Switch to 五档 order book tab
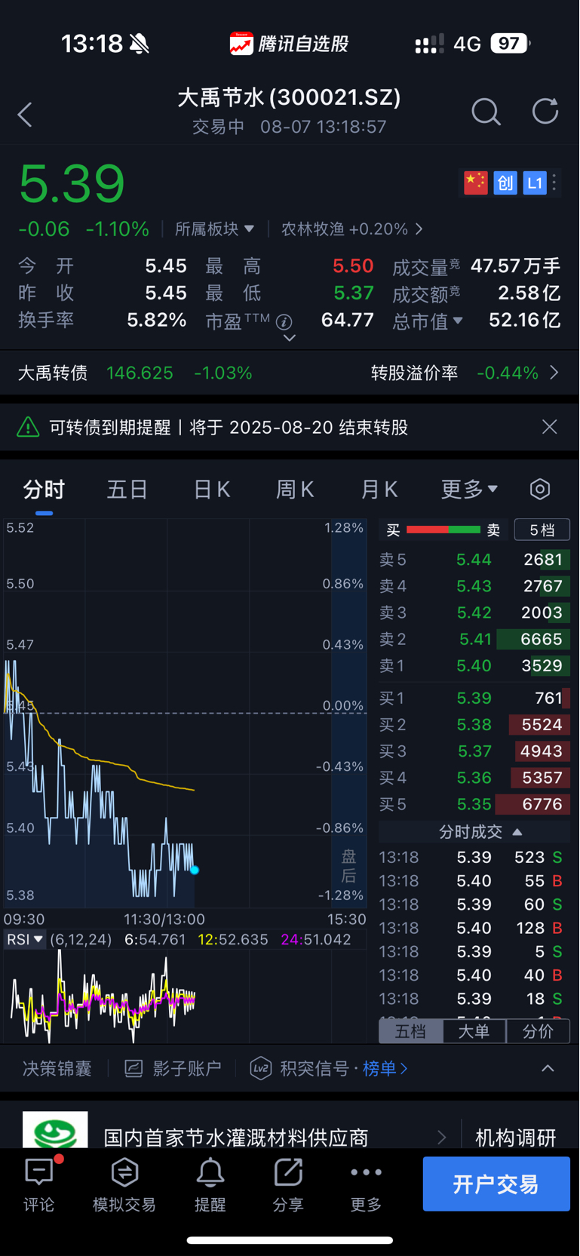The width and height of the screenshot is (580, 1256). pos(411,1031)
